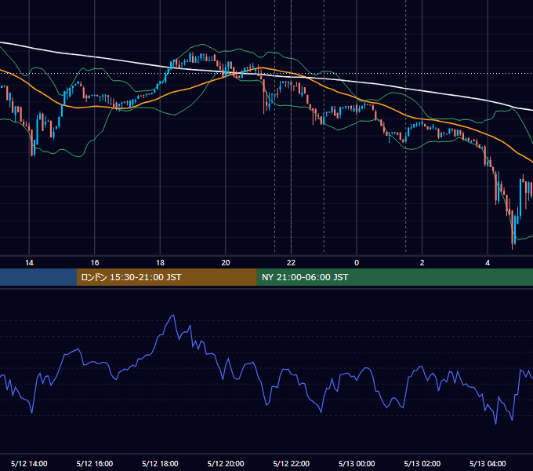Click the price chart hour label 22
This screenshot has height=471, width=533.
click(x=291, y=263)
